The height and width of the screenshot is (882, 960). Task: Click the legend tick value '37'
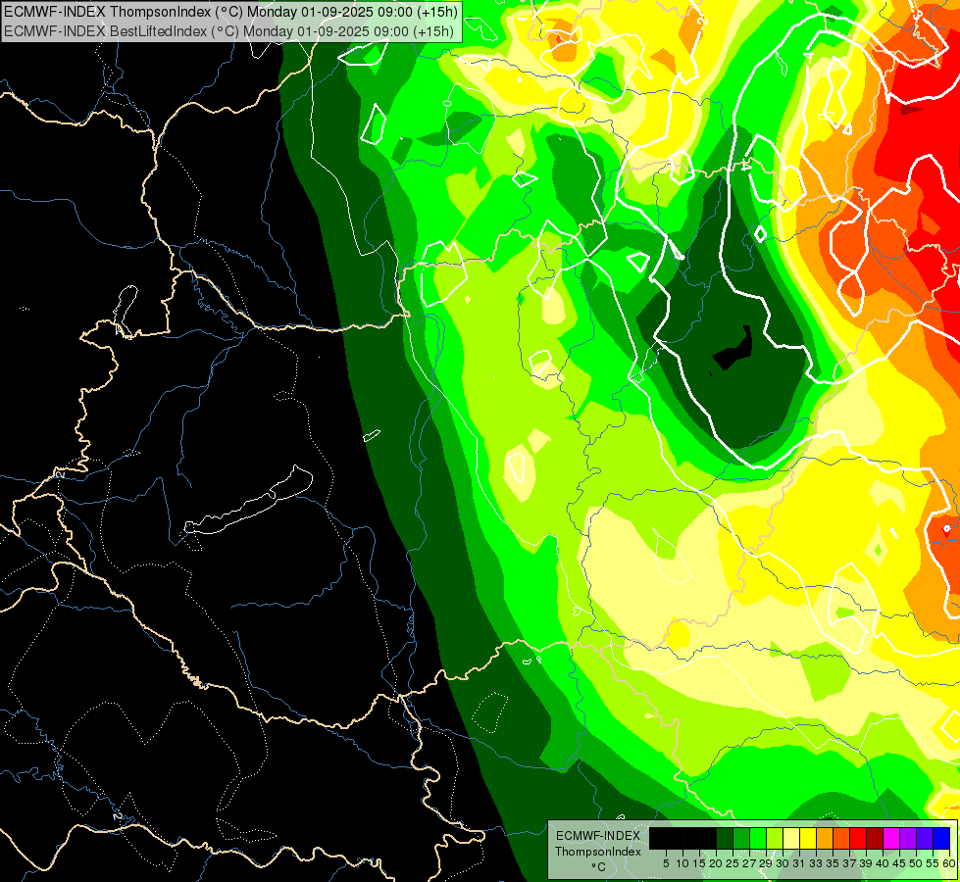coord(849,863)
